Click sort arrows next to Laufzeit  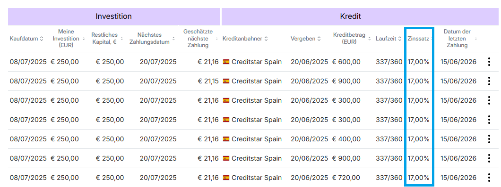pyautogui.click(x=399, y=39)
